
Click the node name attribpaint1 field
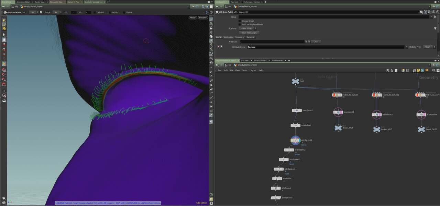point(326,12)
